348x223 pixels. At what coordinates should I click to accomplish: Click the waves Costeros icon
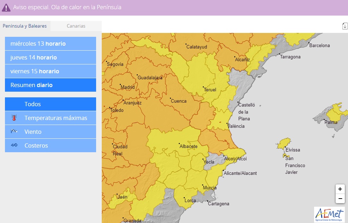(14, 145)
